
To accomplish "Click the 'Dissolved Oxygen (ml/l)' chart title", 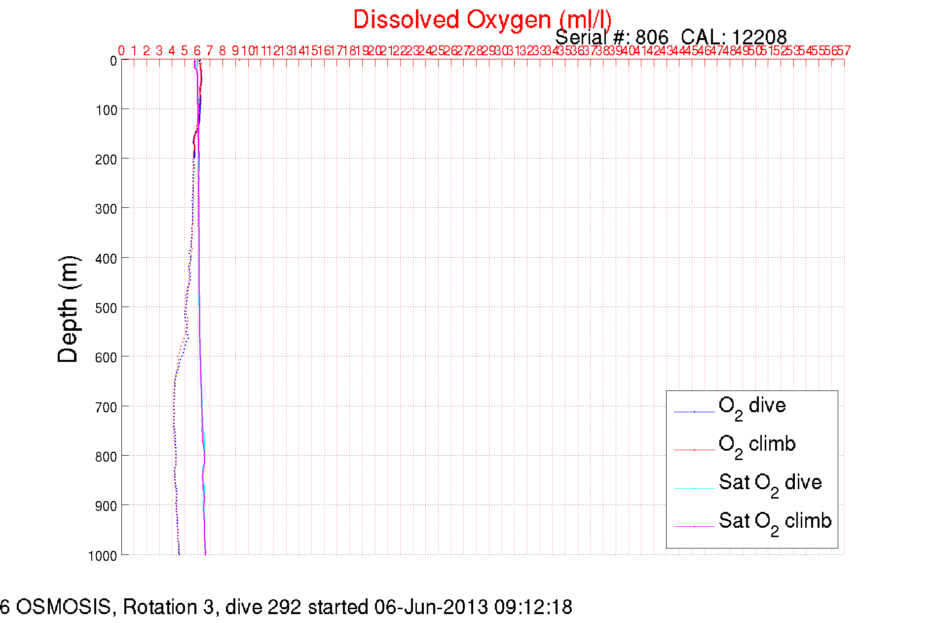I will tap(482, 21).
